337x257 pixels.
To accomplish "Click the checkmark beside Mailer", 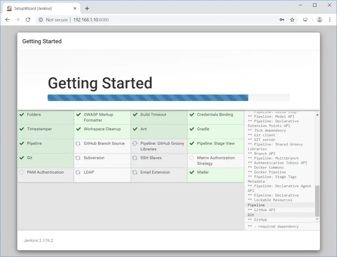I will (192, 172).
